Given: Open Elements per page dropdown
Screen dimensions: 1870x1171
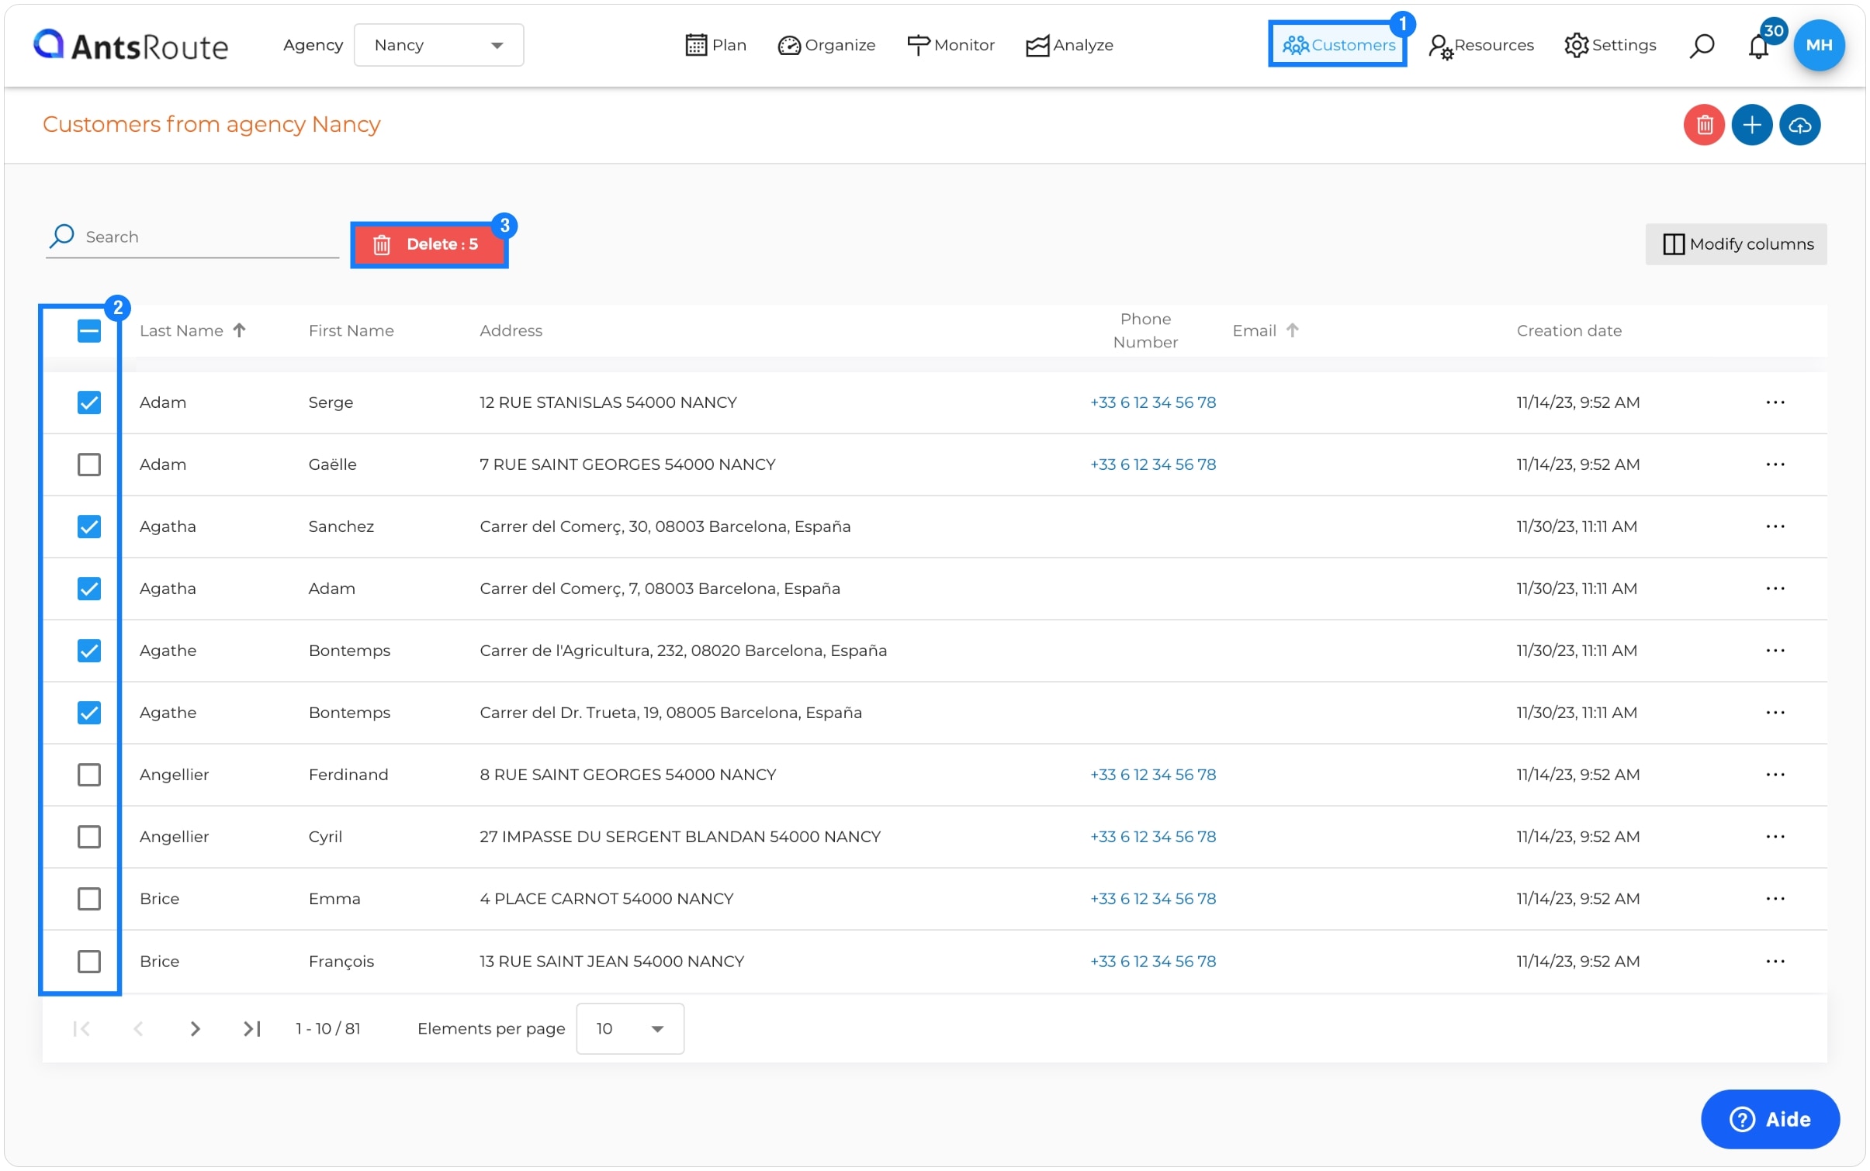Looking at the screenshot, I should coord(630,1029).
